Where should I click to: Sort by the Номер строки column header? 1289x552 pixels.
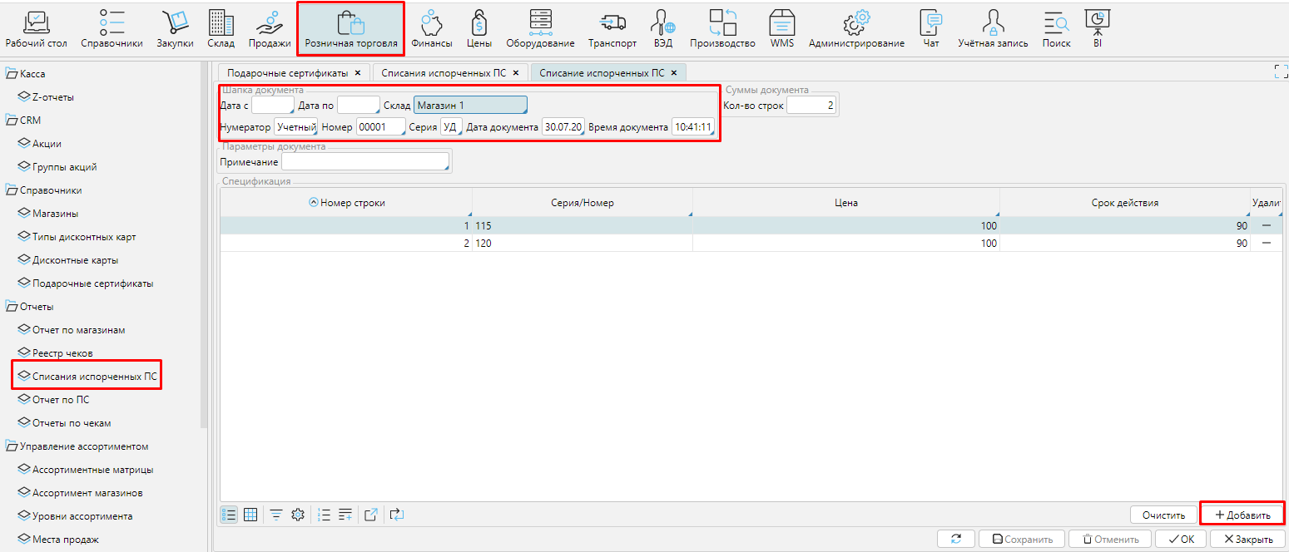(x=346, y=203)
